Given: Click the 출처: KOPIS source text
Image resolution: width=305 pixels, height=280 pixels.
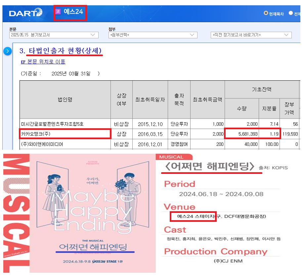Looking at the screenshot, I should click(273, 168).
